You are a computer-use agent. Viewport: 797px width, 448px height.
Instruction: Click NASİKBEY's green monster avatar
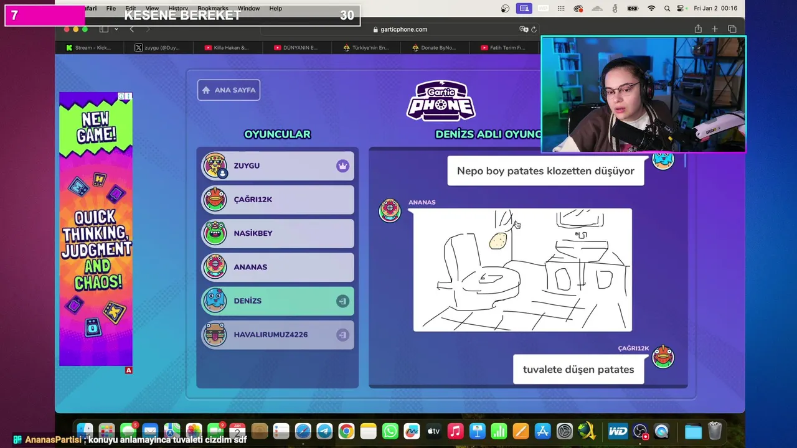pos(215,233)
